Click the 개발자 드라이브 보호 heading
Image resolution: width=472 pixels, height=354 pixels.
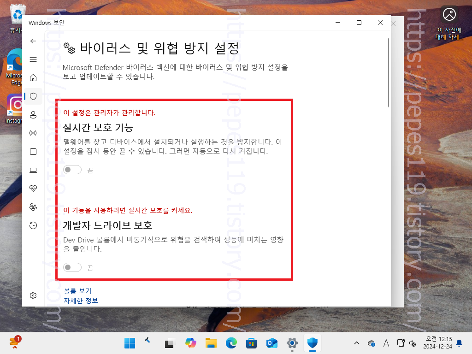107,225
